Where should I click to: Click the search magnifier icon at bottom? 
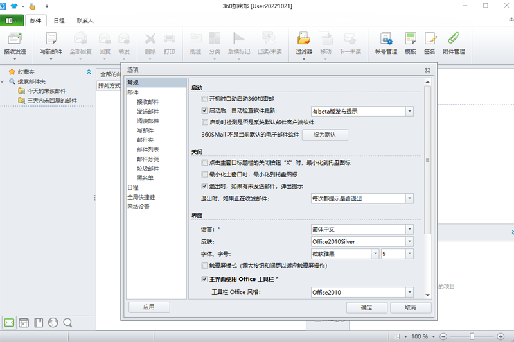[x=68, y=323]
